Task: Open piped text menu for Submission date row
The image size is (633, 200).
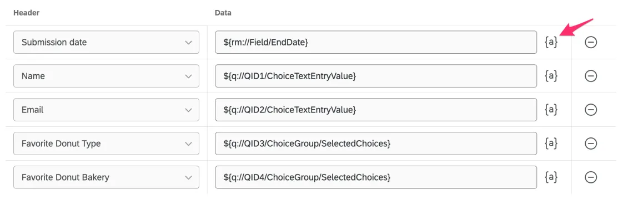Action: [551, 42]
